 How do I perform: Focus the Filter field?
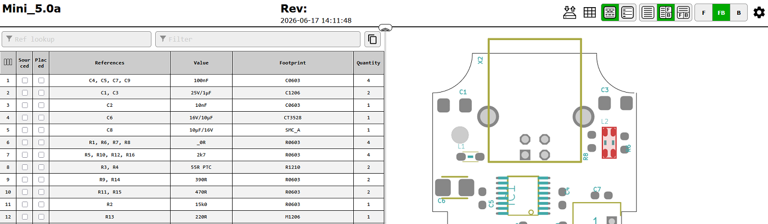tap(258, 39)
